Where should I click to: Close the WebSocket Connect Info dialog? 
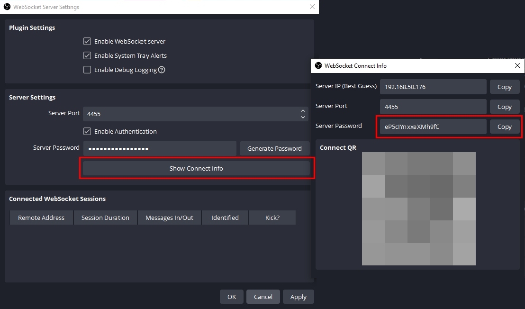click(517, 65)
